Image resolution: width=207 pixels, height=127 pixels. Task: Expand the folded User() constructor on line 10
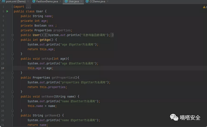click(13, 35)
